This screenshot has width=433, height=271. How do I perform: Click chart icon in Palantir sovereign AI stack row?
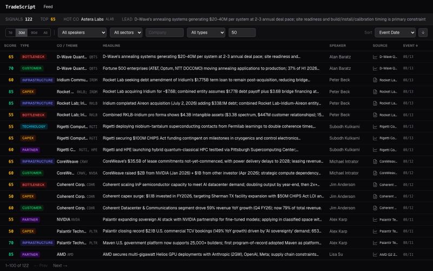point(375,220)
